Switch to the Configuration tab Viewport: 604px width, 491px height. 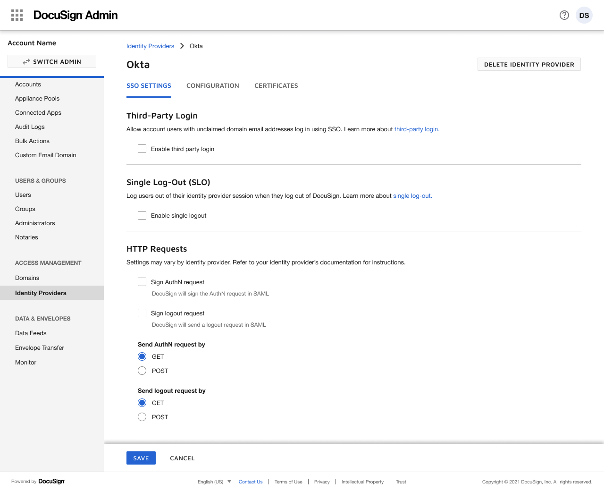point(212,85)
